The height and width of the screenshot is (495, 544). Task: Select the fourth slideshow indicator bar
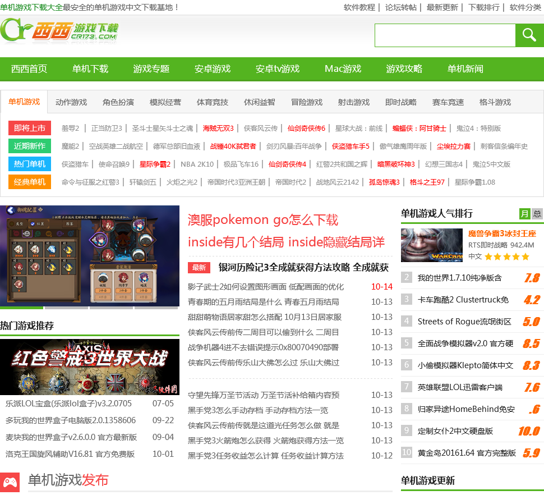click(156, 308)
